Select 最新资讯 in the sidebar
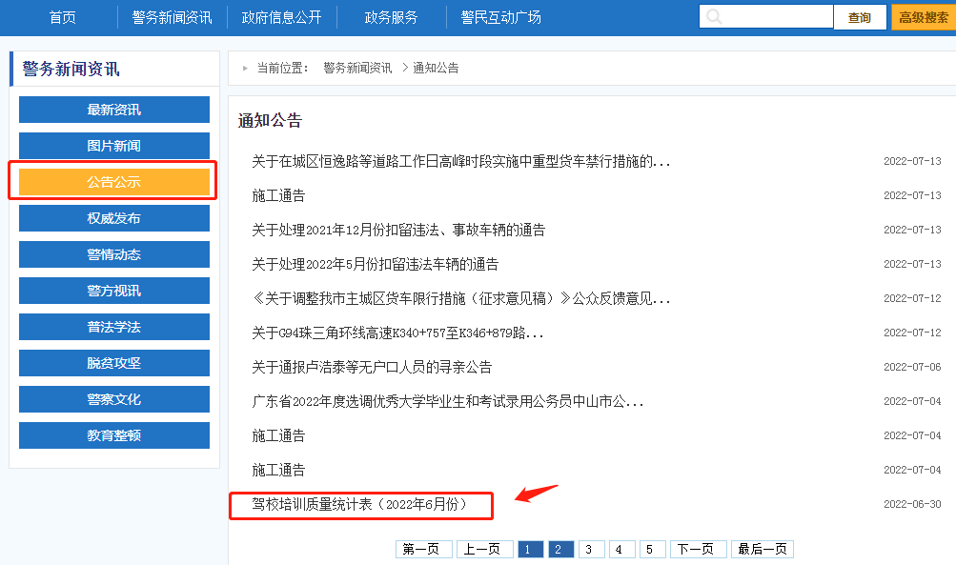Image resolution: width=956 pixels, height=565 pixels. [x=114, y=110]
